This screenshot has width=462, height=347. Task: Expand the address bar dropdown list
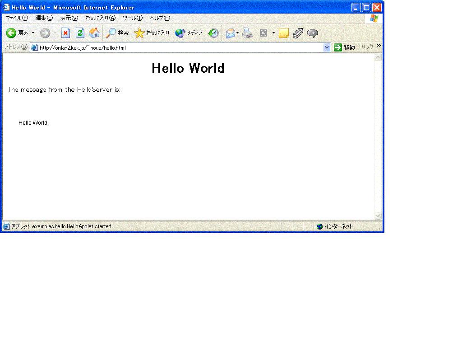pyautogui.click(x=327, y=47)
